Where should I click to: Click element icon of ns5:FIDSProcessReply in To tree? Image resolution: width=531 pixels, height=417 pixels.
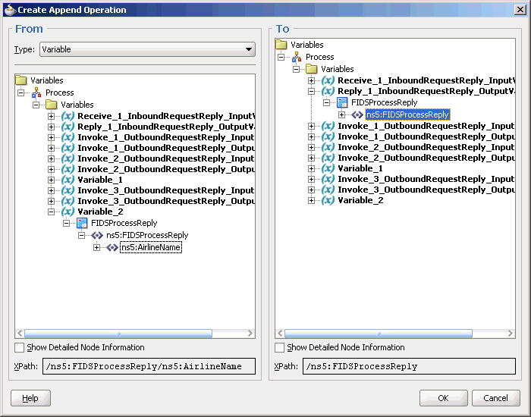coord(357,114)
